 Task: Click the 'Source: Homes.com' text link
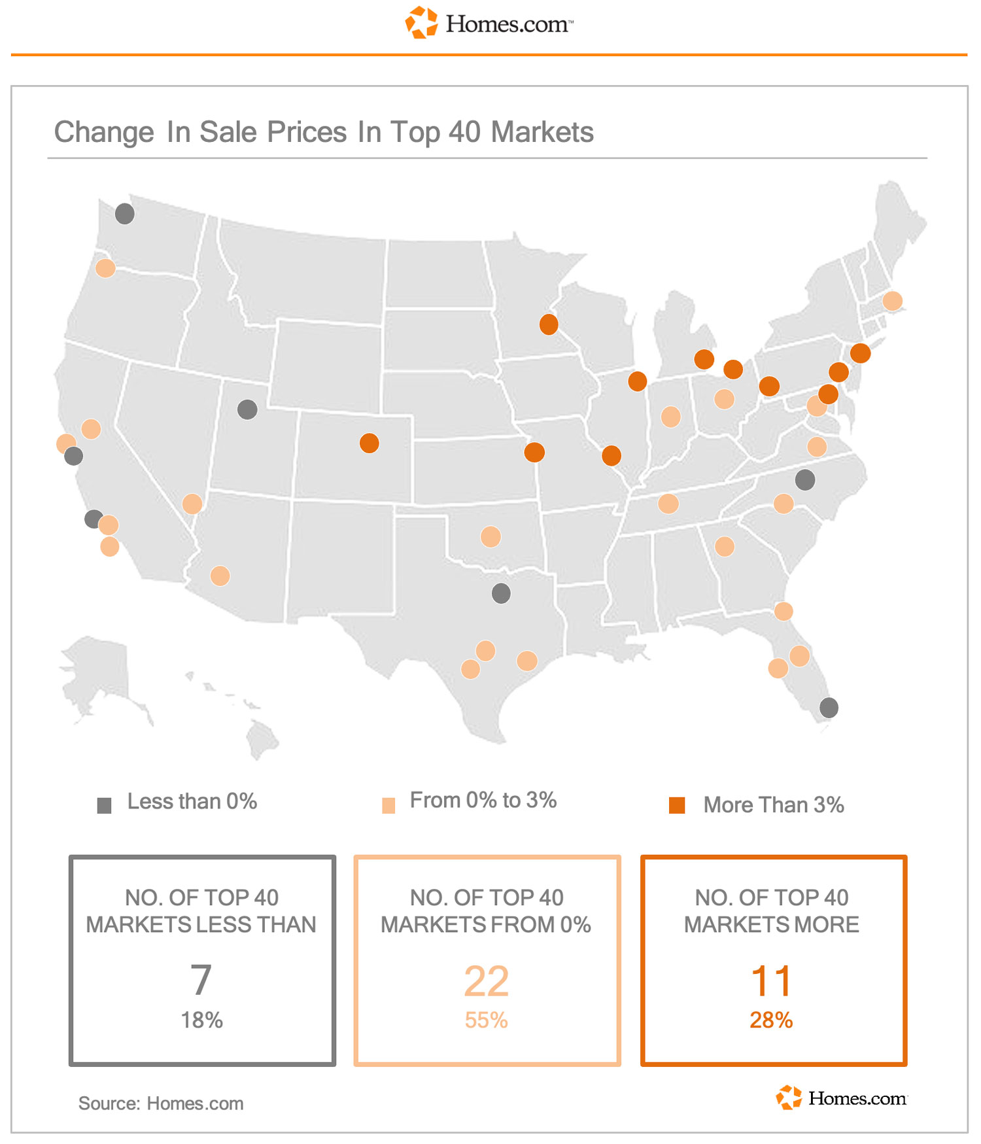coord(161,1103)
